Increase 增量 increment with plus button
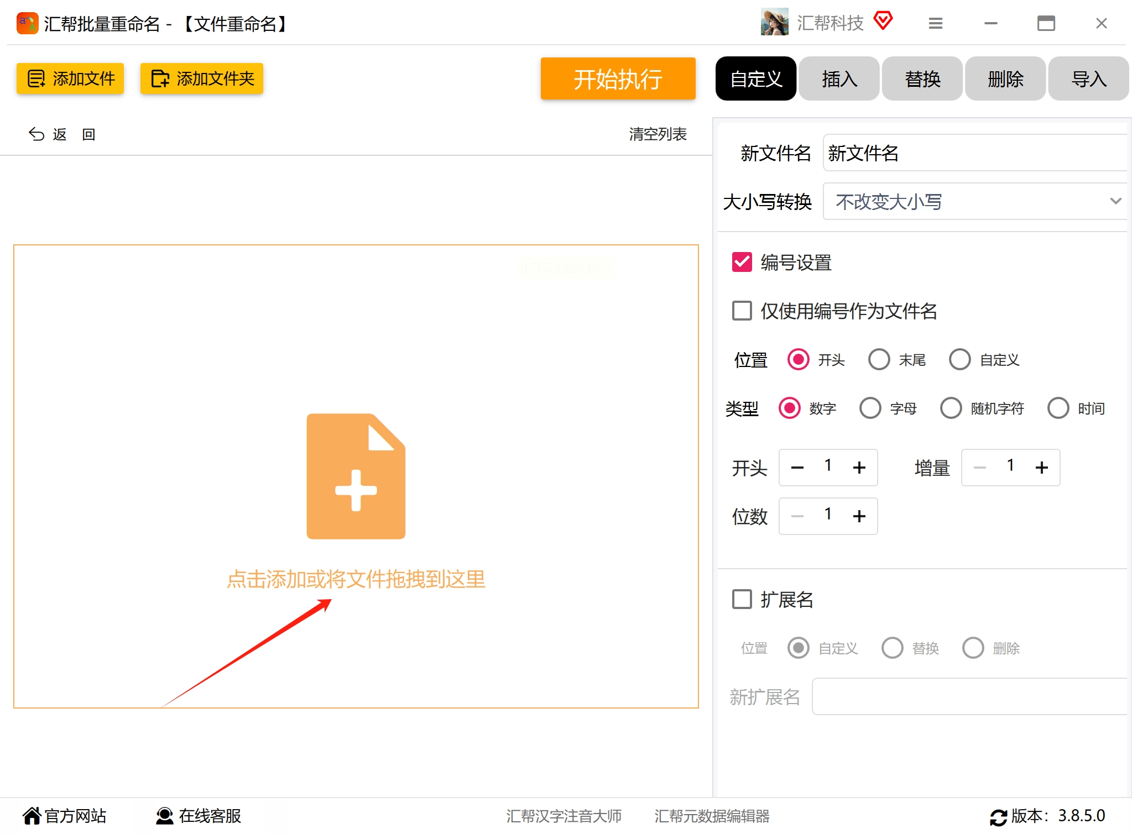This screenshot has height=834, width=1132. coord(1041,468)
